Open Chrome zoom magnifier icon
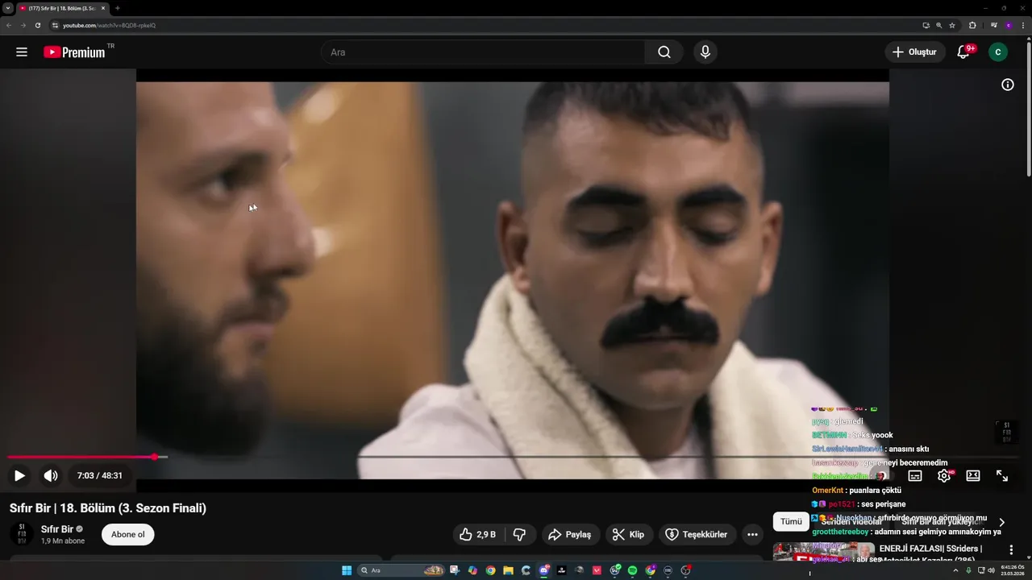Viewport: 1032px width, 580px height. coord(939,25)
